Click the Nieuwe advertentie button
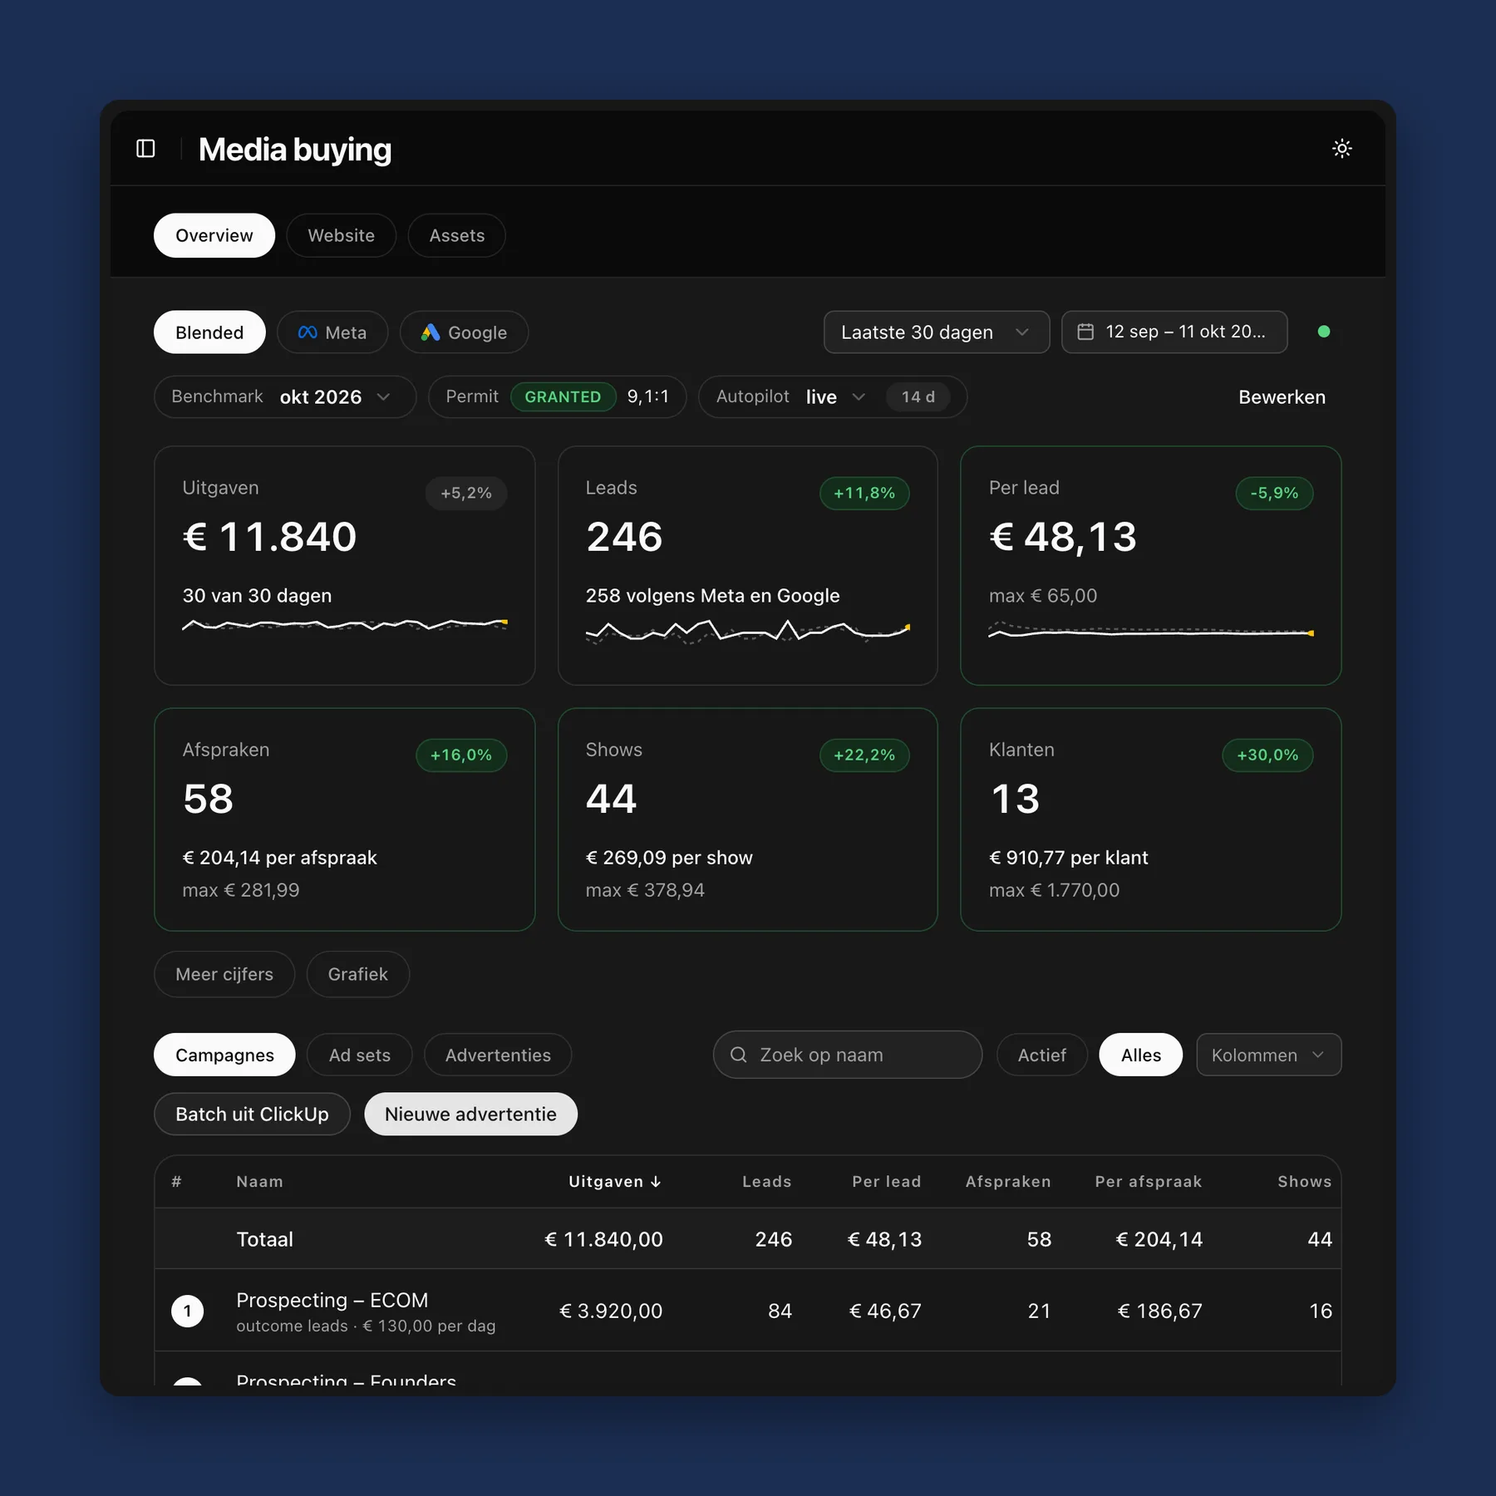Viewport: 1496px width, 1496px height. [470, 1114]
